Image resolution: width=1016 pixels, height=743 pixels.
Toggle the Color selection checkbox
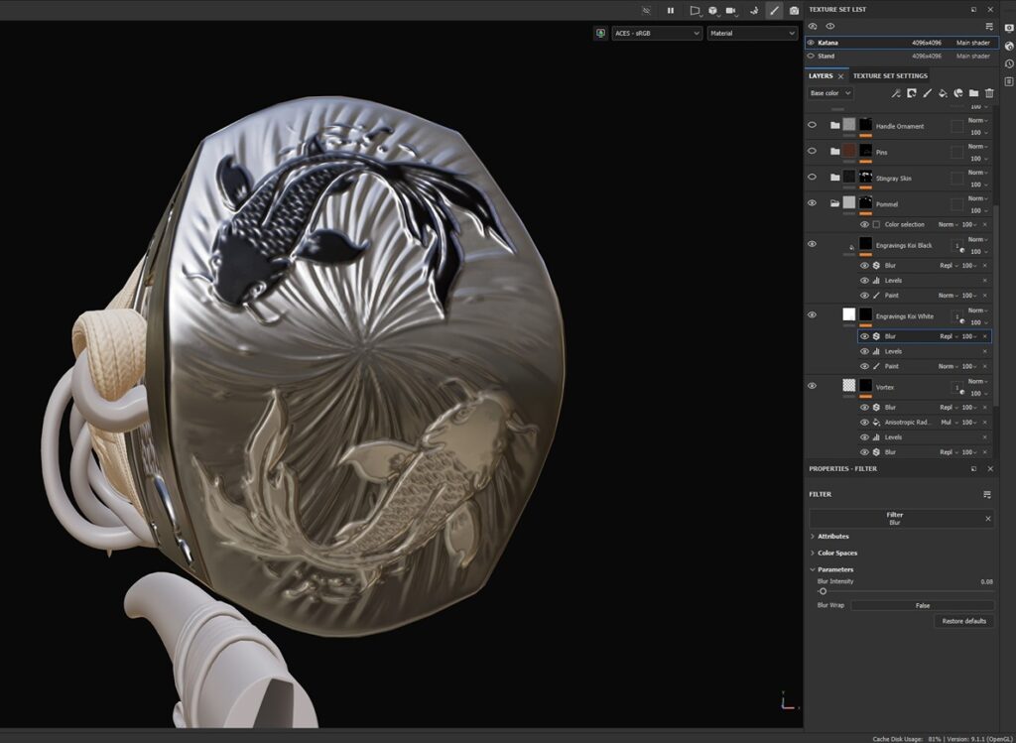point(876,224)
